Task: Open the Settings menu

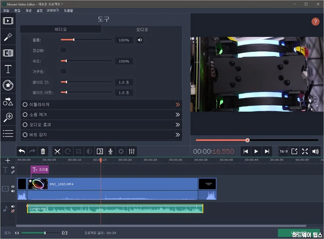Action: (x=40, y=10)
